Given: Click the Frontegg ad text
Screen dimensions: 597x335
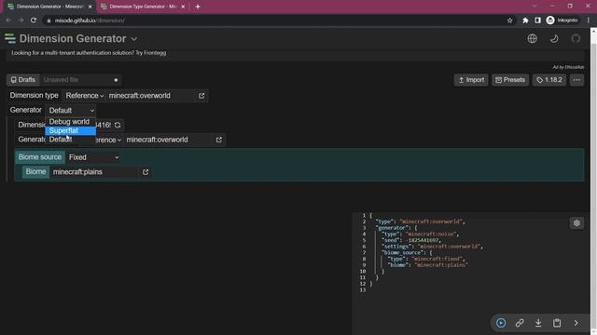Looking at the screenshot, I should tap(89, 53).
